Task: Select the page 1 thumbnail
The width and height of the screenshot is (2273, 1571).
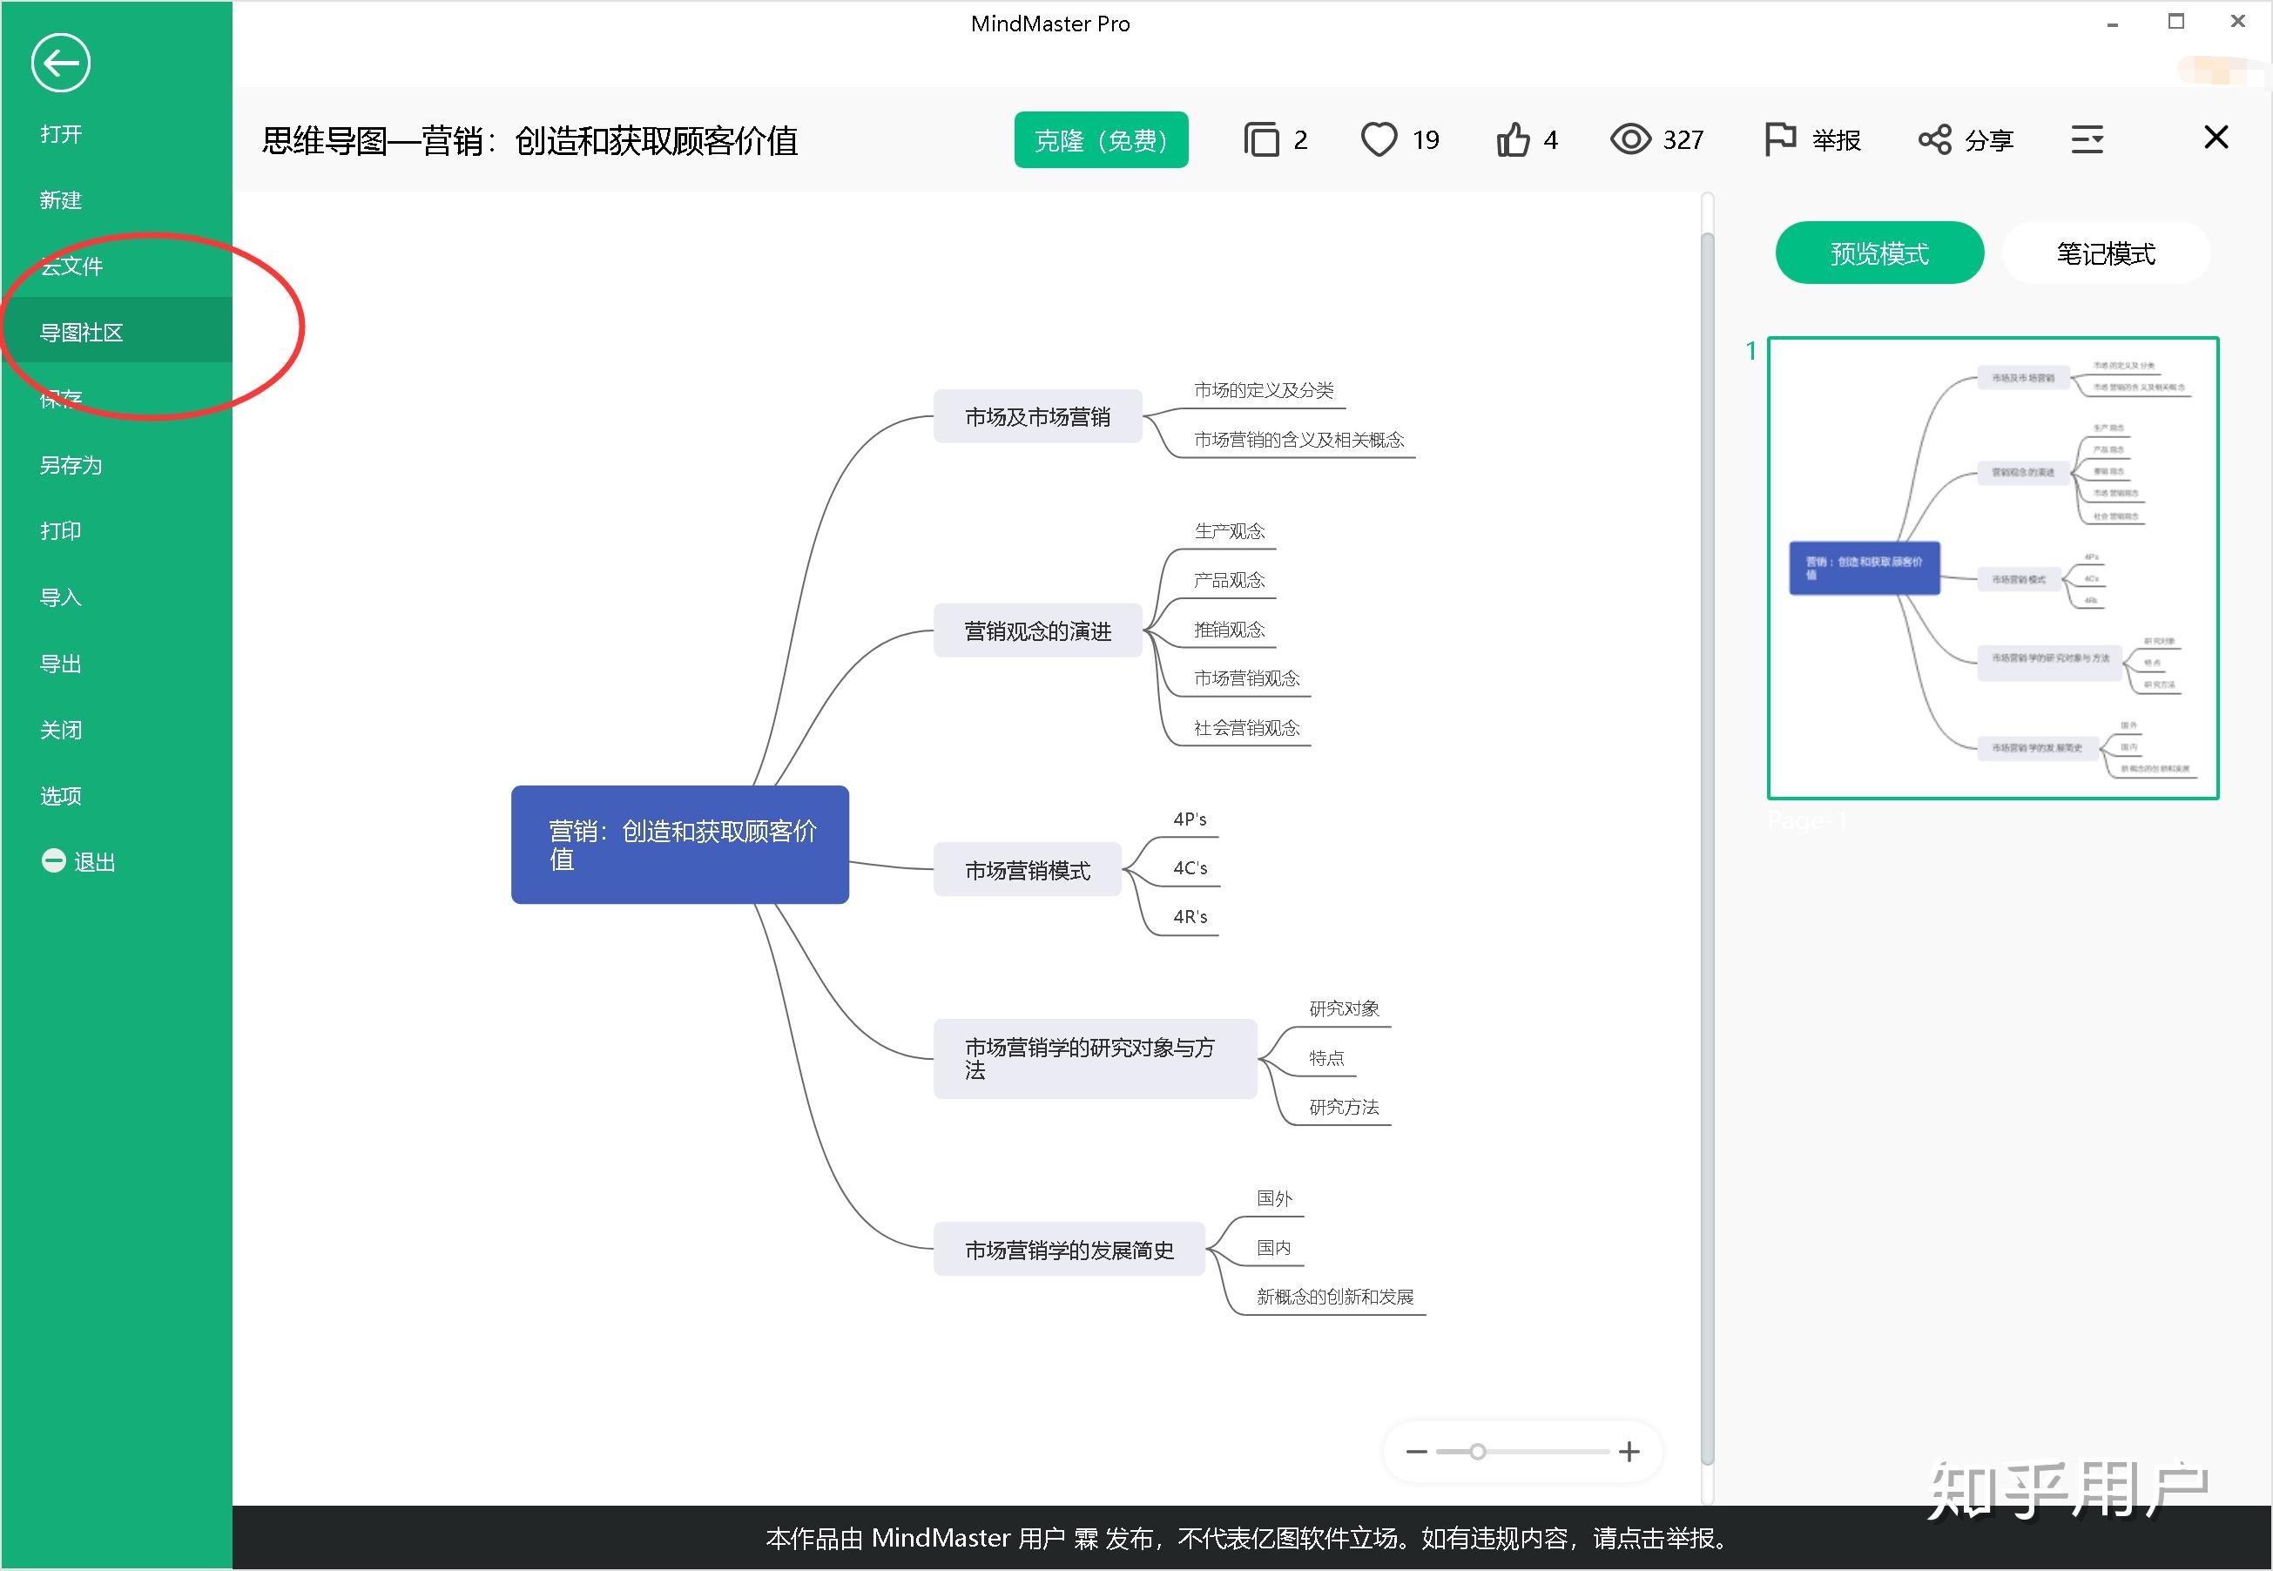Action: (1993, 568)
